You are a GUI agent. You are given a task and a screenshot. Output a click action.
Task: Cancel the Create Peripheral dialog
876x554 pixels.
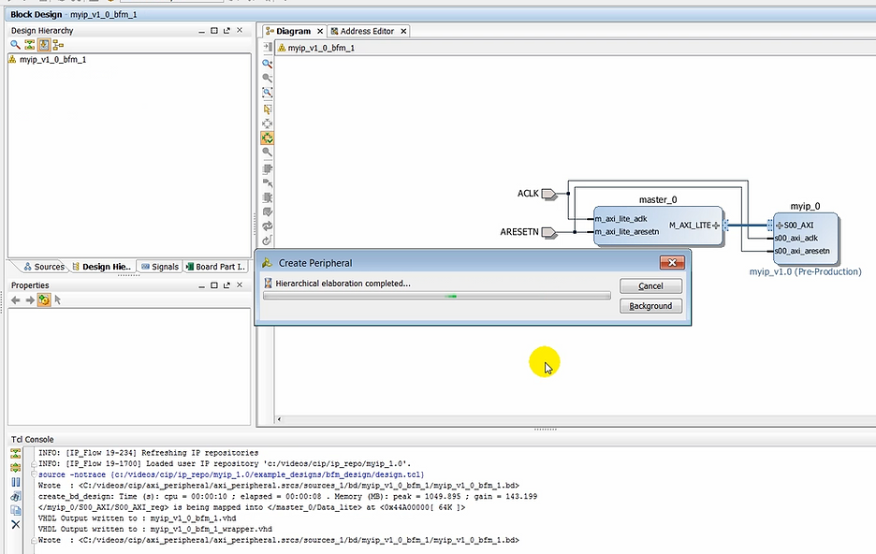[x=650, y=285]
